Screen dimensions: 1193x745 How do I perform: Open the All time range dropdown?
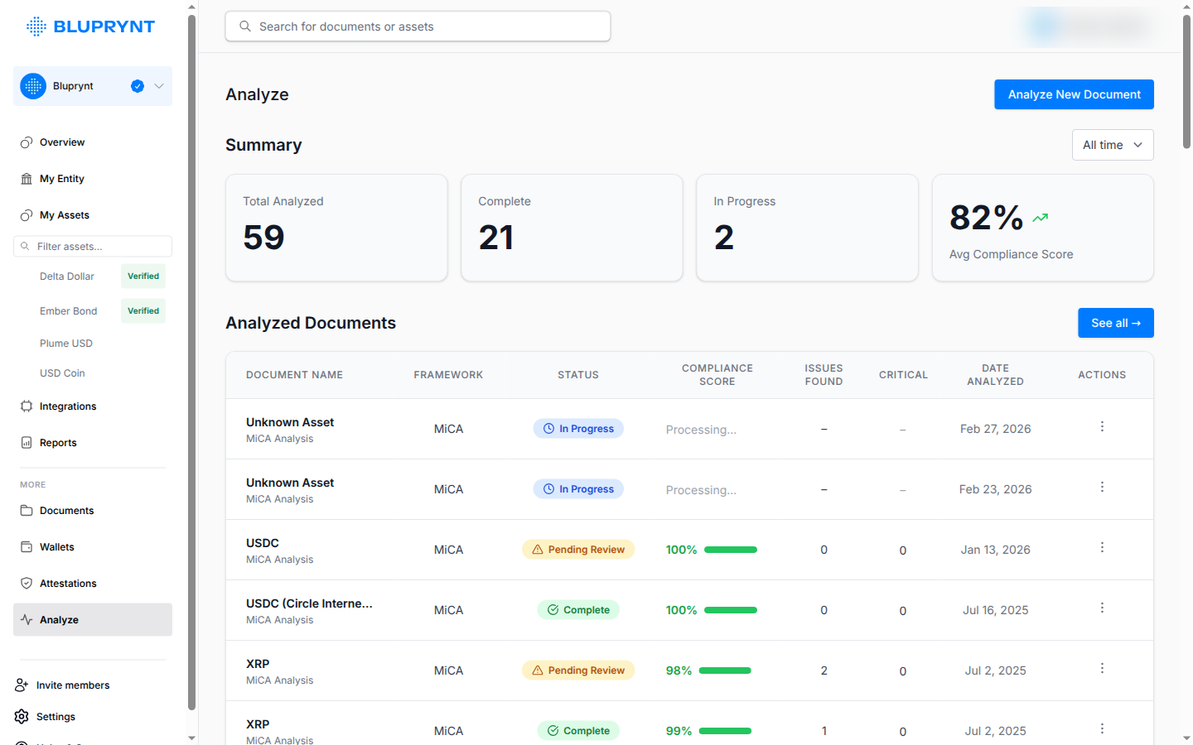1113,145
